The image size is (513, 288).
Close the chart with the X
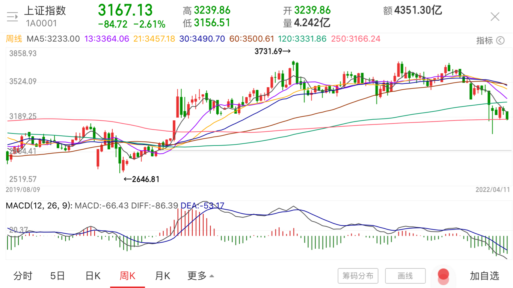click(x=495, y=16)
